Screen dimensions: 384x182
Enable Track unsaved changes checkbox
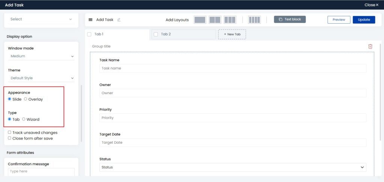click(x=10, y=132)
